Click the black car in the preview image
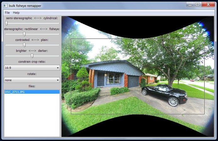218x141 pixels. click(164, 94)
